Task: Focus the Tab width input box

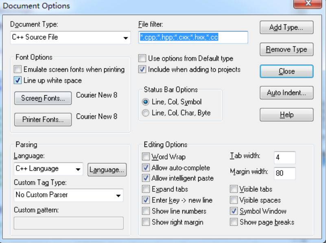Action: click(284, 158)
